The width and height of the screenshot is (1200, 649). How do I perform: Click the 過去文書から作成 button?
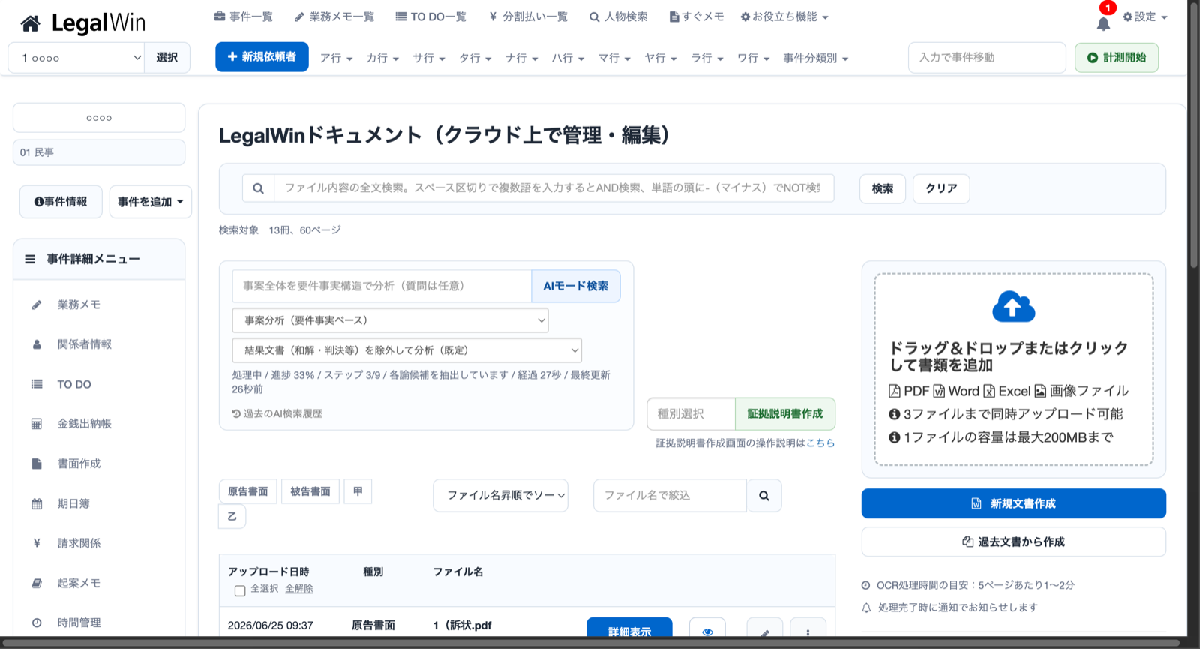1013,542
